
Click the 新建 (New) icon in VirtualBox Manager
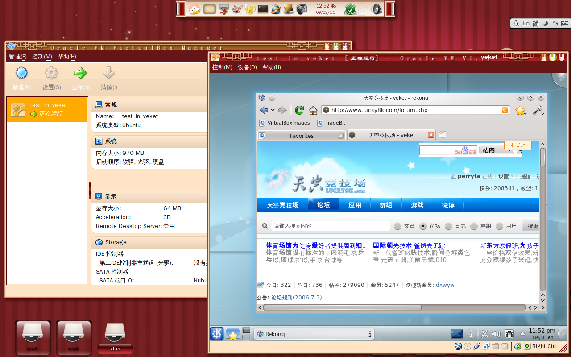coord(21,73)
